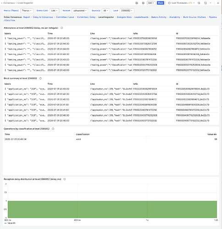This screenshot has height=229, width=222.
Task: Click first attestation log row at 20:45:00
Action: click(111, 38)
